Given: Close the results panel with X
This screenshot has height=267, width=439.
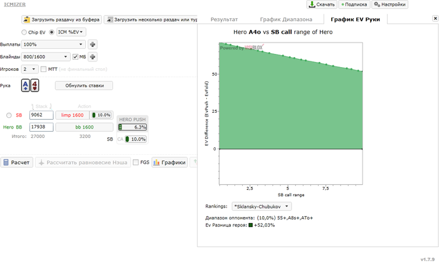Looking at the screenshot, I should [x=435, y=18].
